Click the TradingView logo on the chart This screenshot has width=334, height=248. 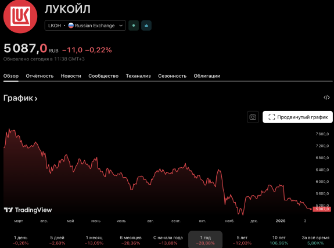coord(28,210)
